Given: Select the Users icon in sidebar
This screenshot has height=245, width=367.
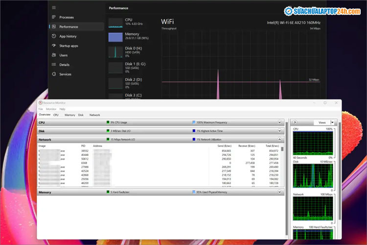Looking at the screenshot, I should [x=54, y=55].
